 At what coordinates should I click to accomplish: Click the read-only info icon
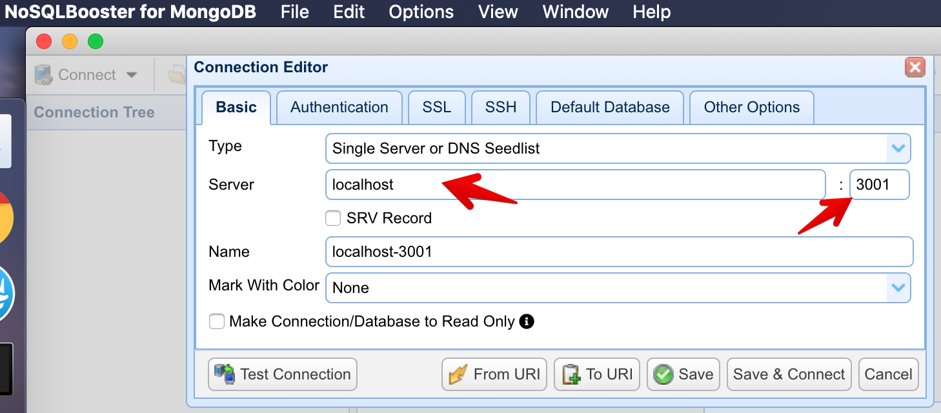(x=527, y=321)
